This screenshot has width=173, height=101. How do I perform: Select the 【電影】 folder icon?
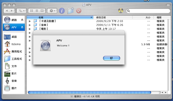click(35, 29)
